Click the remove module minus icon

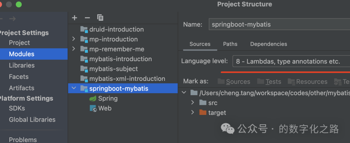coord(87,18)
